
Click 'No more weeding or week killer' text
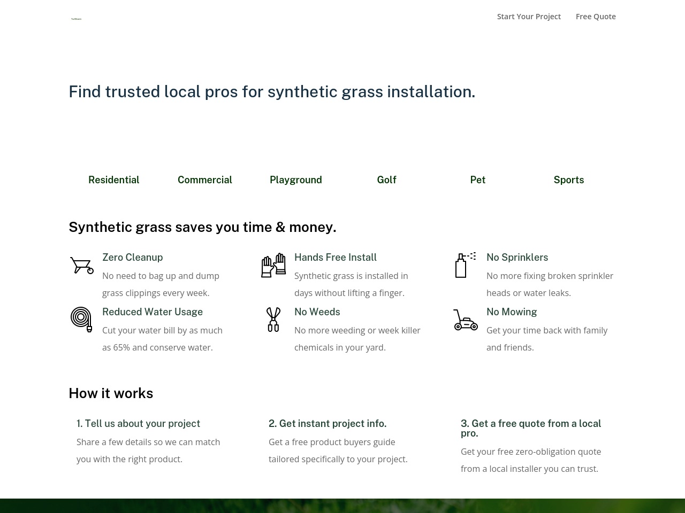(357, 339)
